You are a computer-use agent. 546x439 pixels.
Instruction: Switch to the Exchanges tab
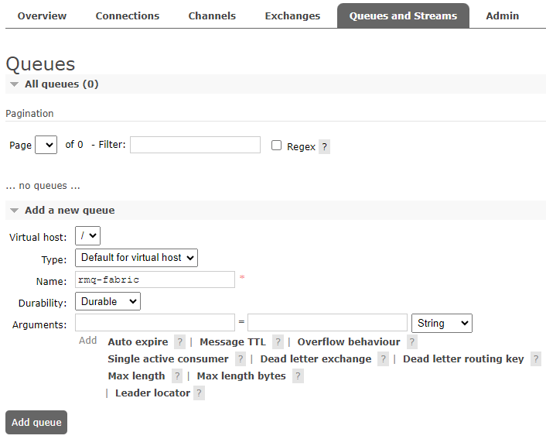click(x=292, y=15)
